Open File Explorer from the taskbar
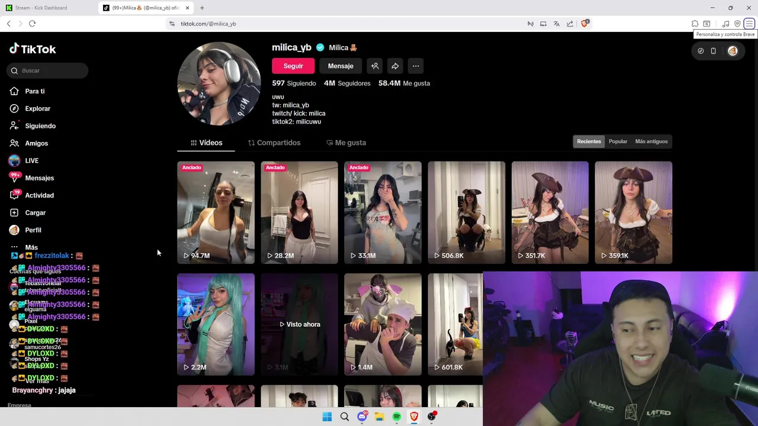 tap(379, 417)
